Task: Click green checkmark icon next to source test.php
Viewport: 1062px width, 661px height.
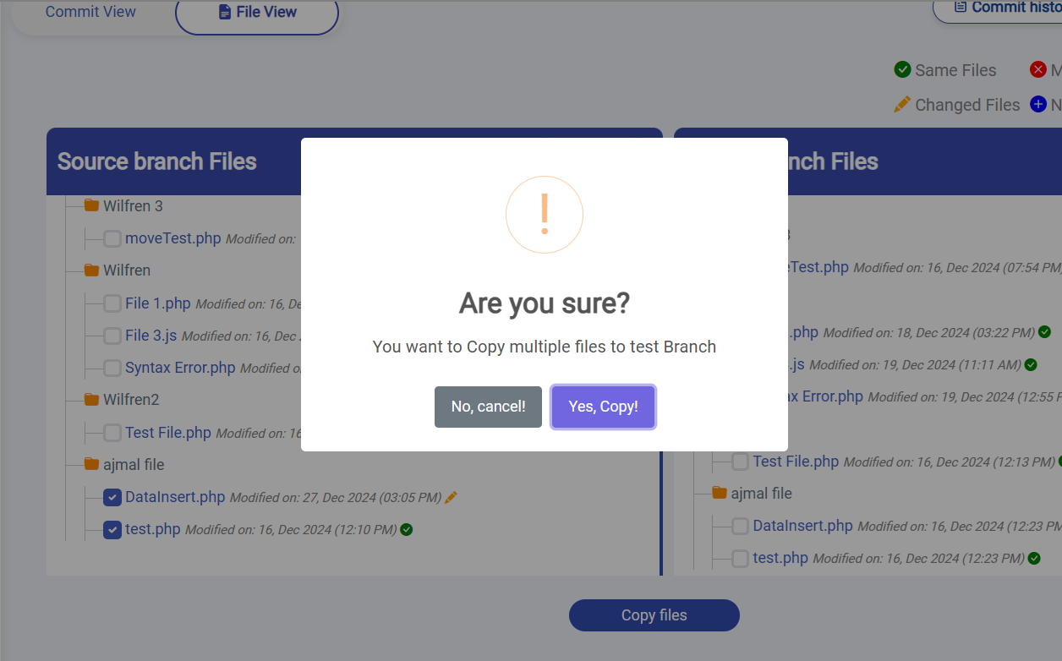Action: click(407, 530)
